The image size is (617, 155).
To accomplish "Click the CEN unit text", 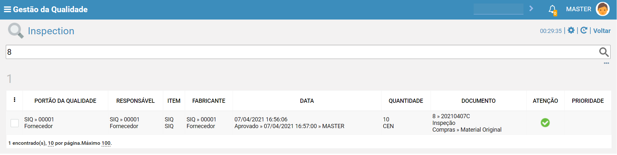I will coord(388,126).
